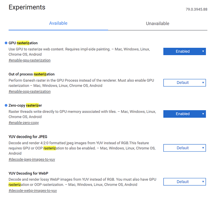Follow the #enable-gpu-rasterization link

(x=29, y=60)
